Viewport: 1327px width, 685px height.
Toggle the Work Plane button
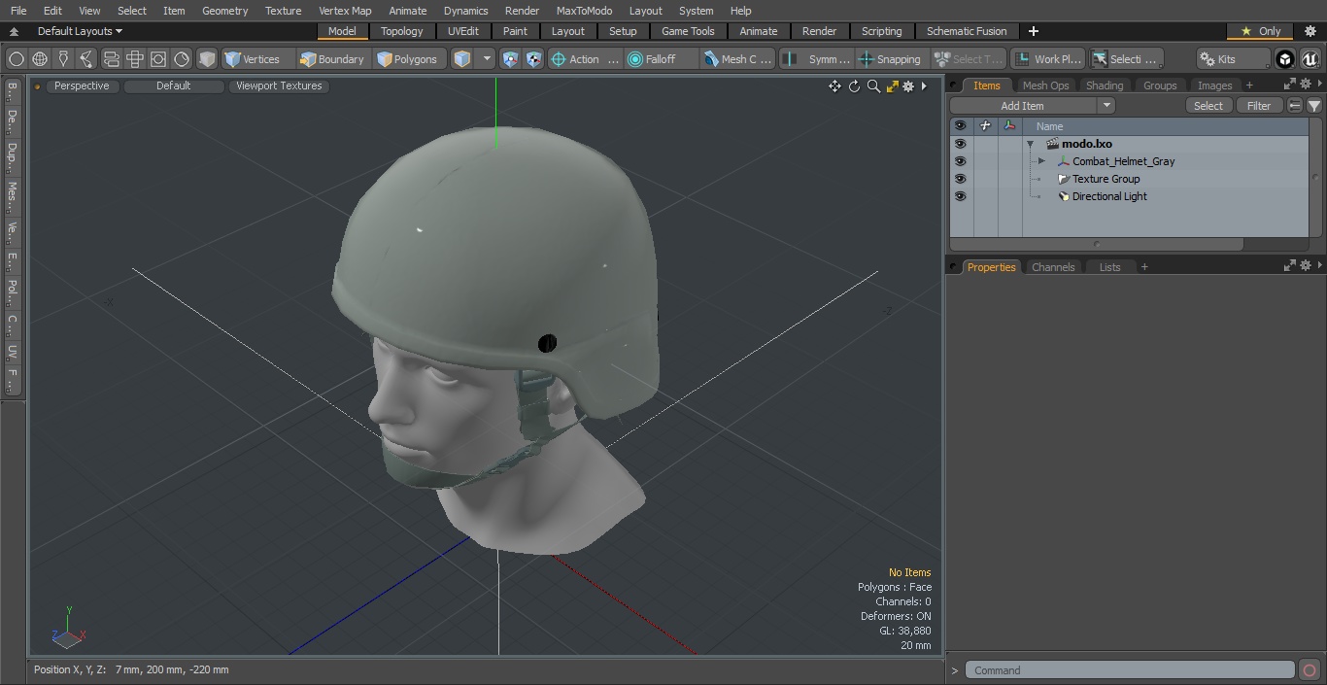(x=1046, y=59)
